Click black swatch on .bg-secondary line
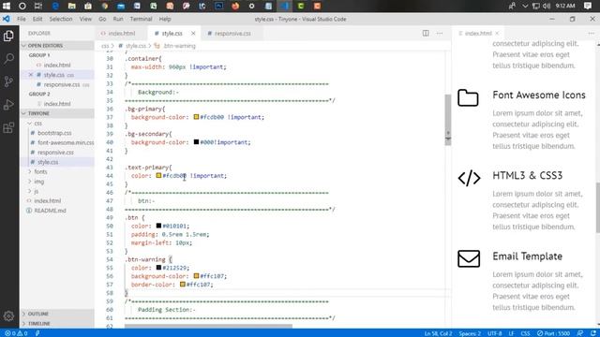This screenshot has width=600, height=337. [196, 141]
